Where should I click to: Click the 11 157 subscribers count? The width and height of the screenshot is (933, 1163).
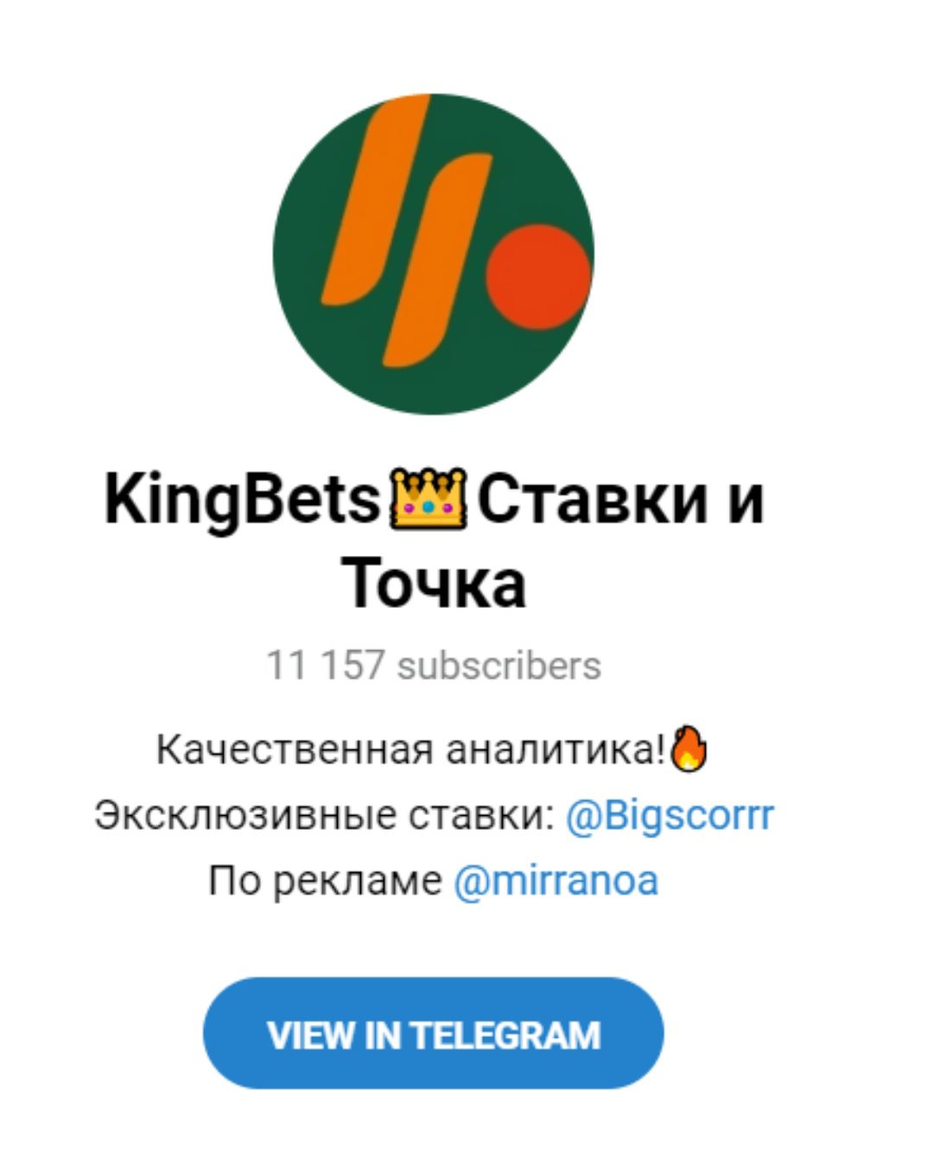[434, 666]
